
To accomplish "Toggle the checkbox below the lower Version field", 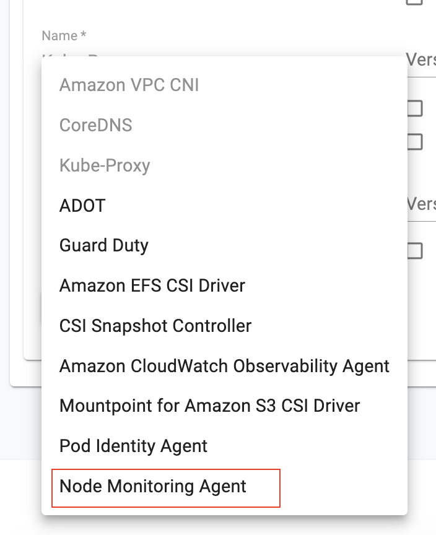I will pos(414,251).
